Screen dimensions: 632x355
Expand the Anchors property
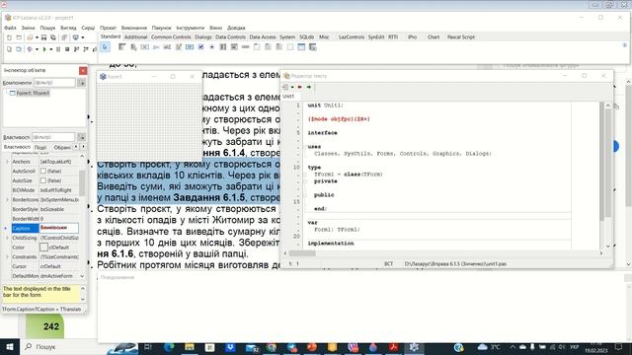pyautogui.click(x=7, y=162)
